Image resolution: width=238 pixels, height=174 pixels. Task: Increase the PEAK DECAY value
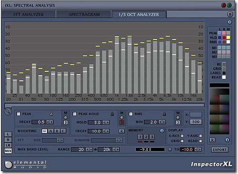(52, 122)
